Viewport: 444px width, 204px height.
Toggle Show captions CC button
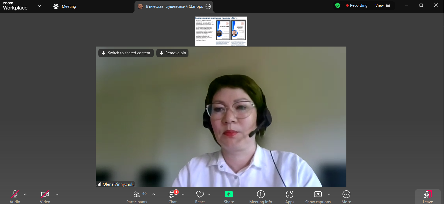point(318,194)
